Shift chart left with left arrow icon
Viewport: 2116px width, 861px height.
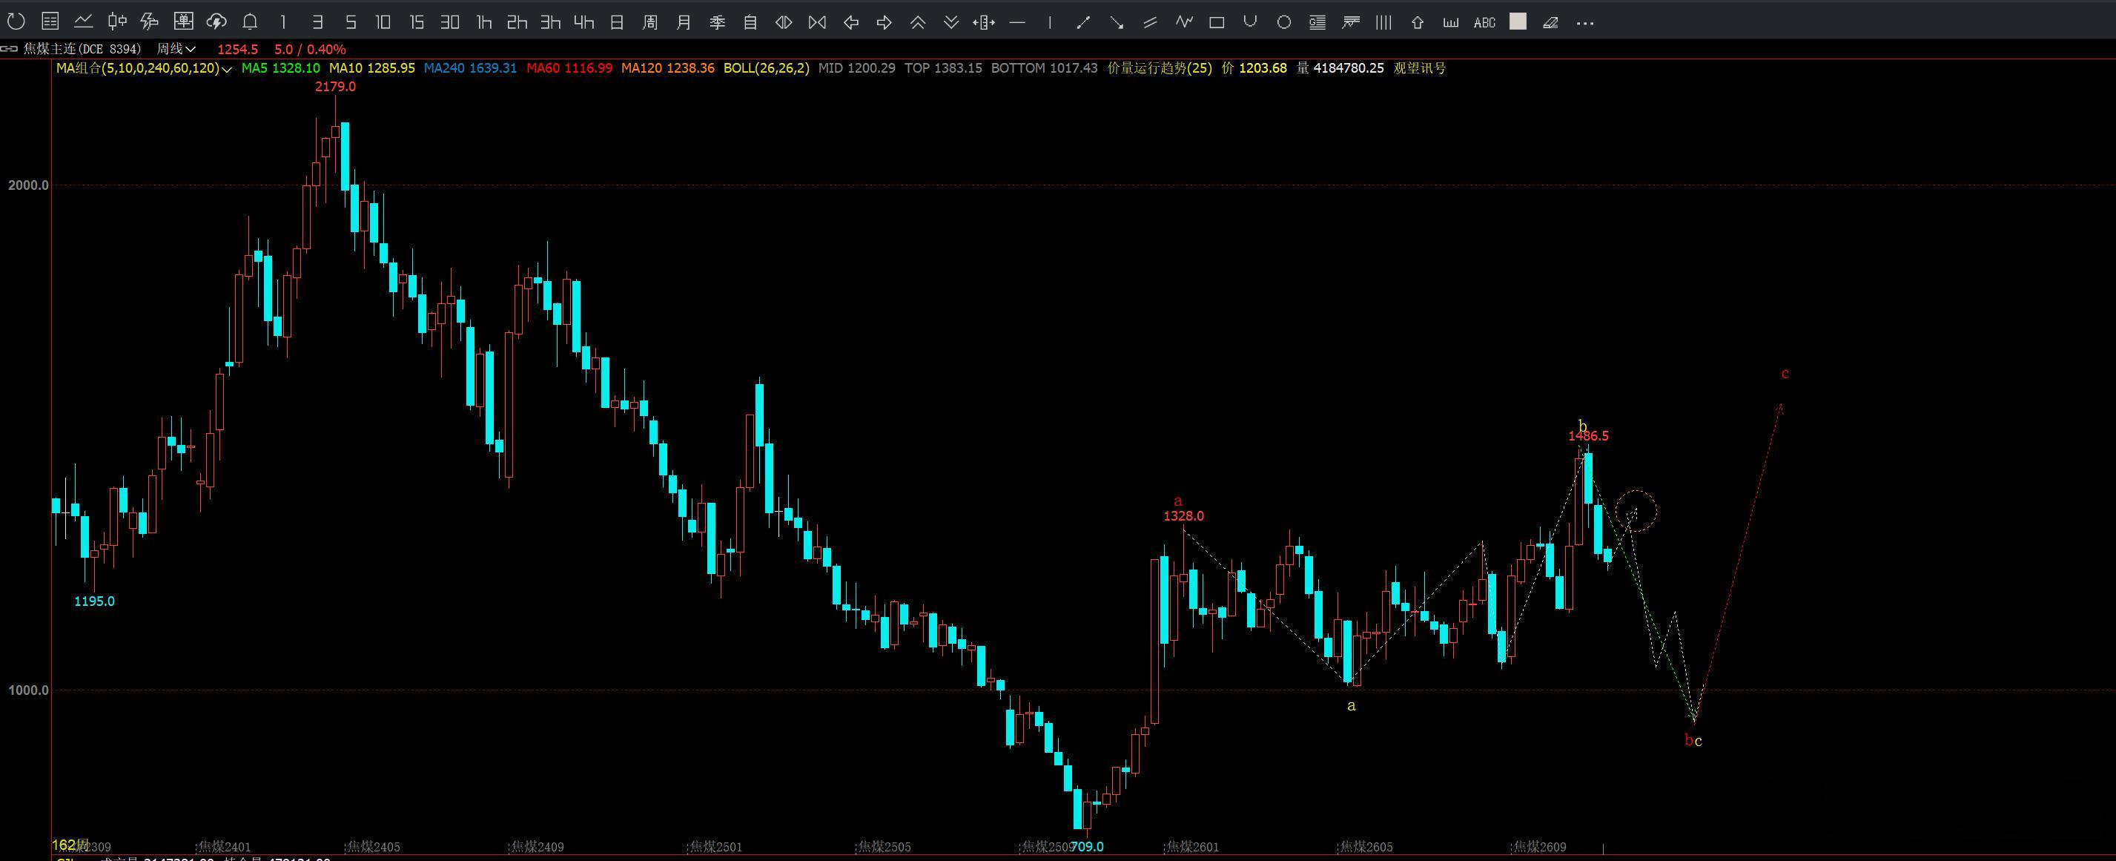tap(851, 22)
